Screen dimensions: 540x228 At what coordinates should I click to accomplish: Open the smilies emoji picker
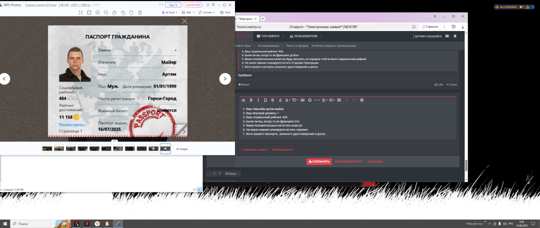309,100
